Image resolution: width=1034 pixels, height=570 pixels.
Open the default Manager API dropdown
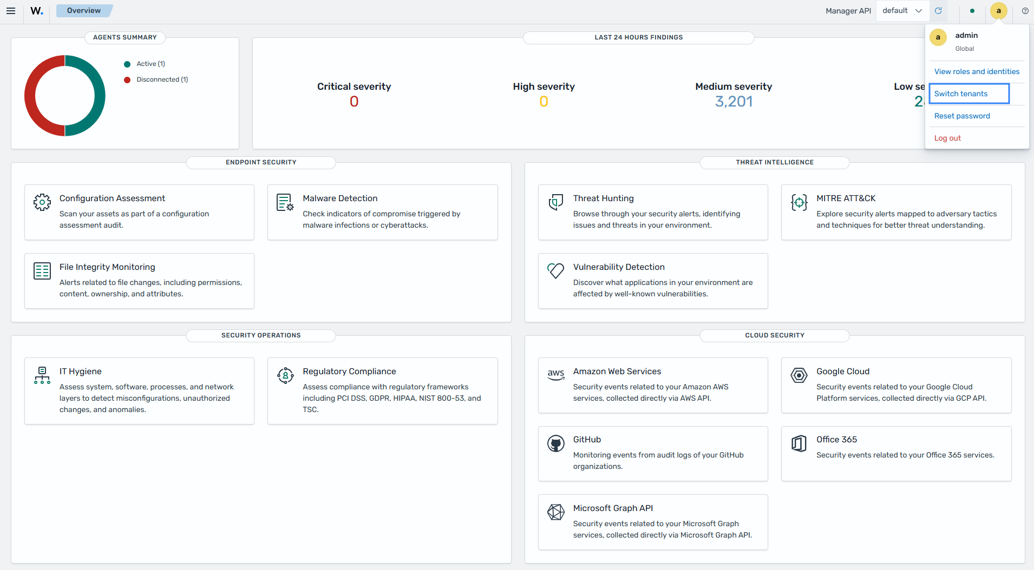click(x=902, y=11)
